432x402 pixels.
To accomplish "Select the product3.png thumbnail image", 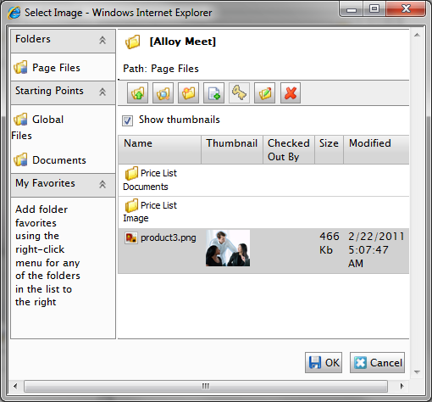I will click(x=228, y=248).
